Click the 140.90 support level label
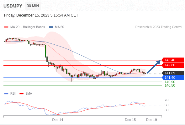Image resolution: width=185 pixels, height=125 pixels. (170, 82)
